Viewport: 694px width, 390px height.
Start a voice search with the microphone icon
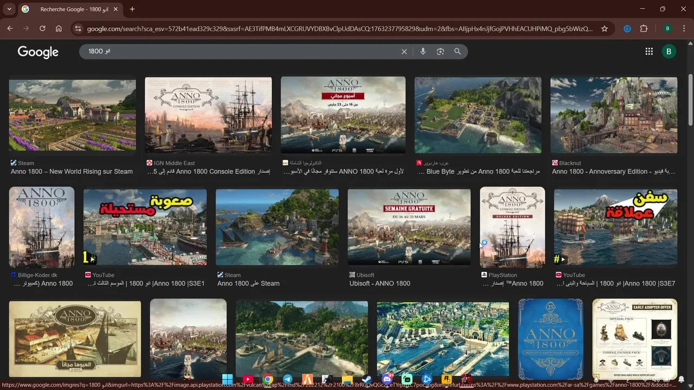tap(423, 51)
